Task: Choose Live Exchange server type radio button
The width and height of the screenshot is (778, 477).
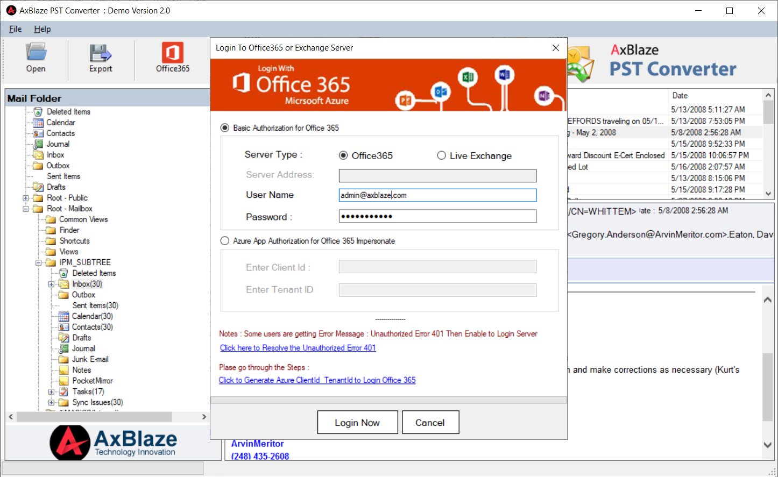Action: [x=442, y=155]
